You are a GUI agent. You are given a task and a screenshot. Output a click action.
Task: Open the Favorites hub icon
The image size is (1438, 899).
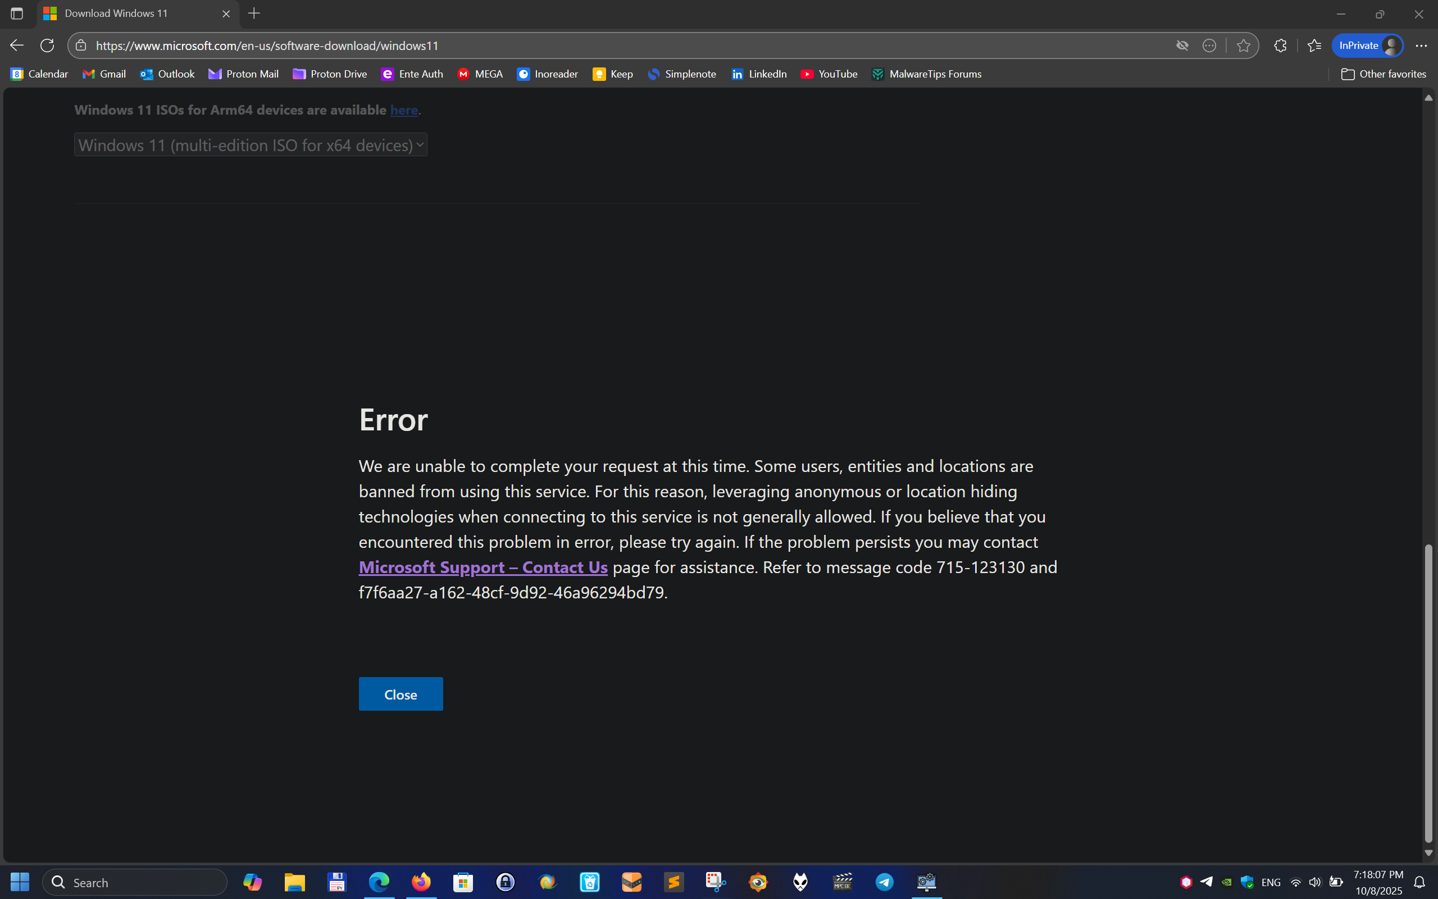point(1314,45)
